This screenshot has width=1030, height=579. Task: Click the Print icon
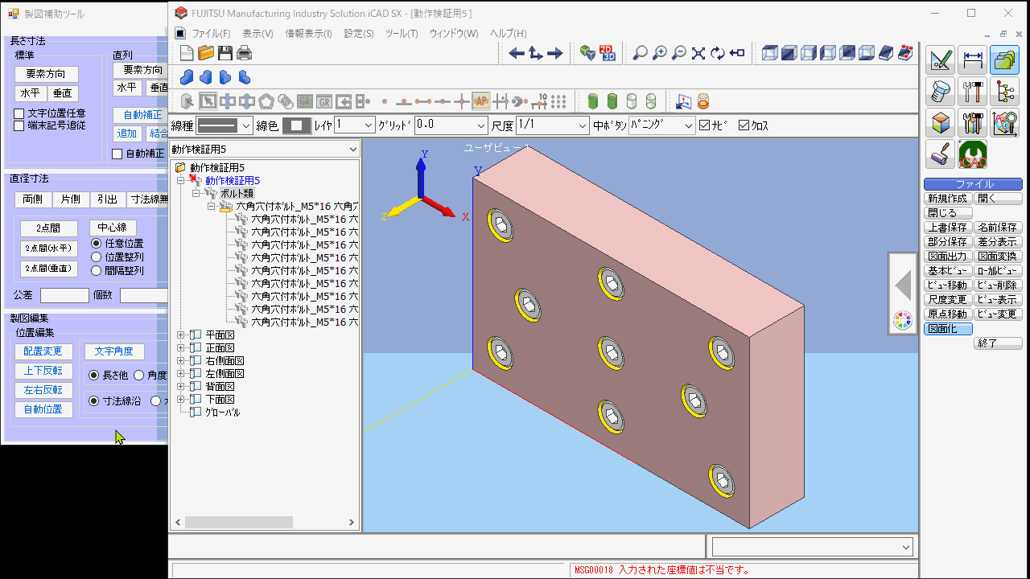(x=245, y=53)
